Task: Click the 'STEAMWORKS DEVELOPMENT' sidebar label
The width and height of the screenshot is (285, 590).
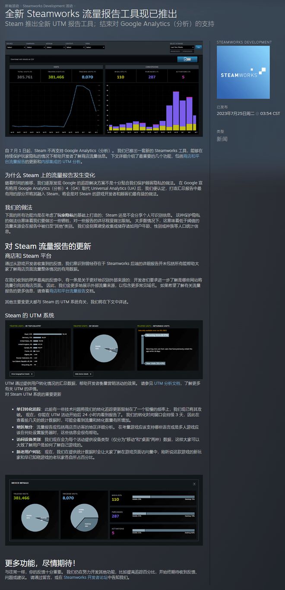Action: pos(244,42)
